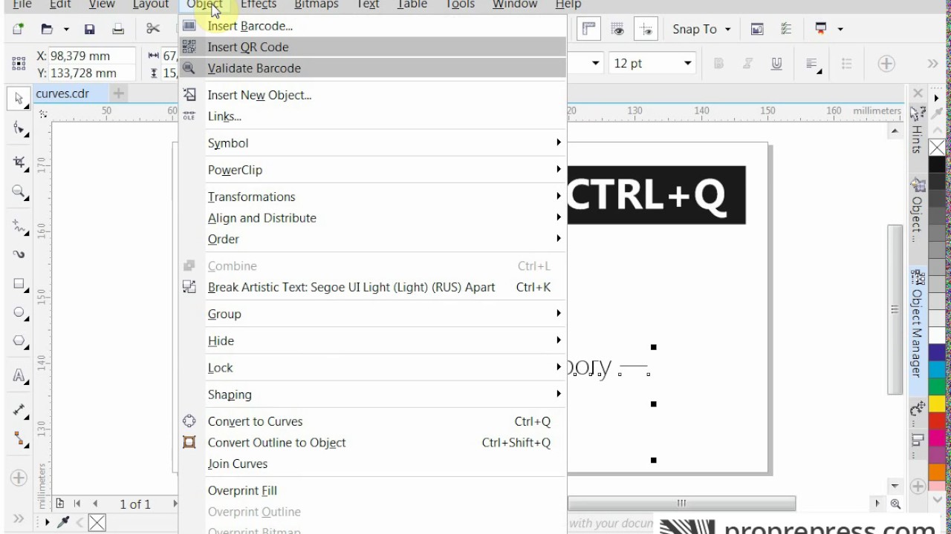Expand the Order submenu

pos(372,239)
